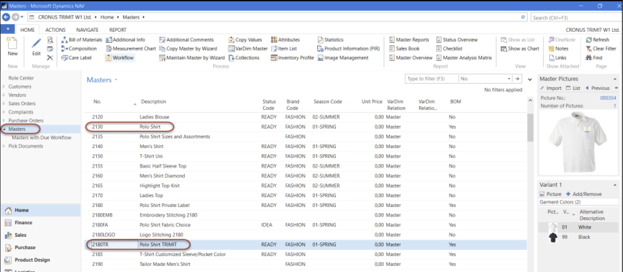This screenshot has width=623, height=272.
Task: Launch Copy Master by Wizard
Action: [x=188, y=49]
